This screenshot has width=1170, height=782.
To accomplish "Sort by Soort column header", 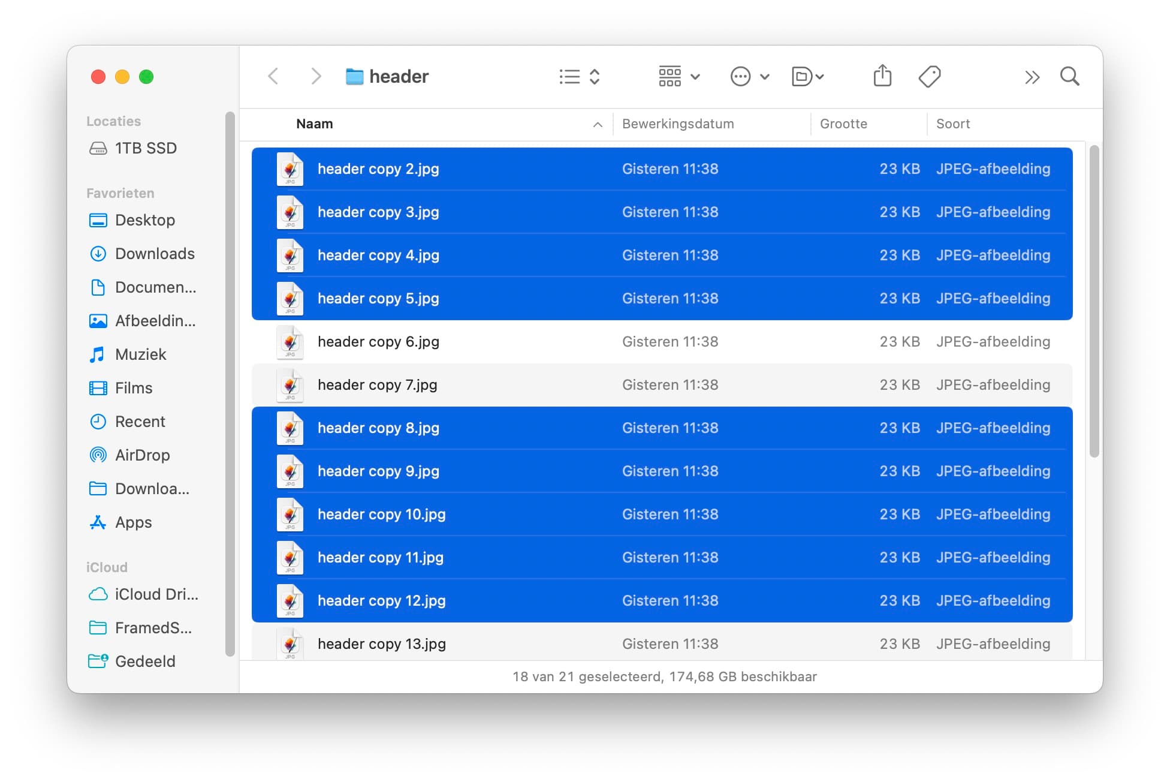I will coord(953,124).
